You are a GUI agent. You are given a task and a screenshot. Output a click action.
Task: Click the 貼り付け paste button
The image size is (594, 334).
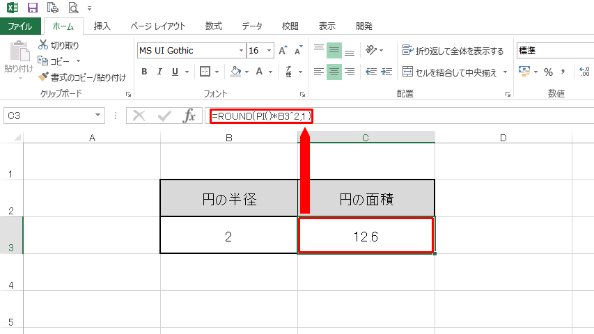coord(19,58)
